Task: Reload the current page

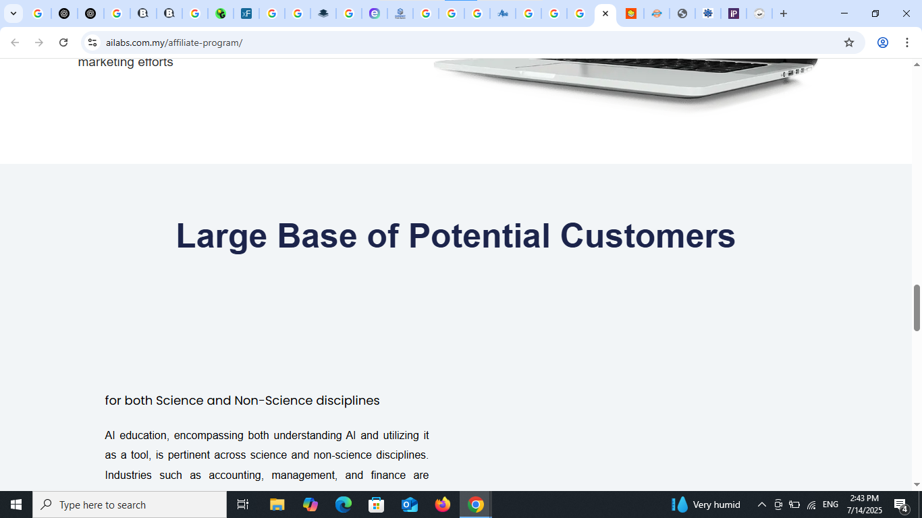Action: (63, 42)
